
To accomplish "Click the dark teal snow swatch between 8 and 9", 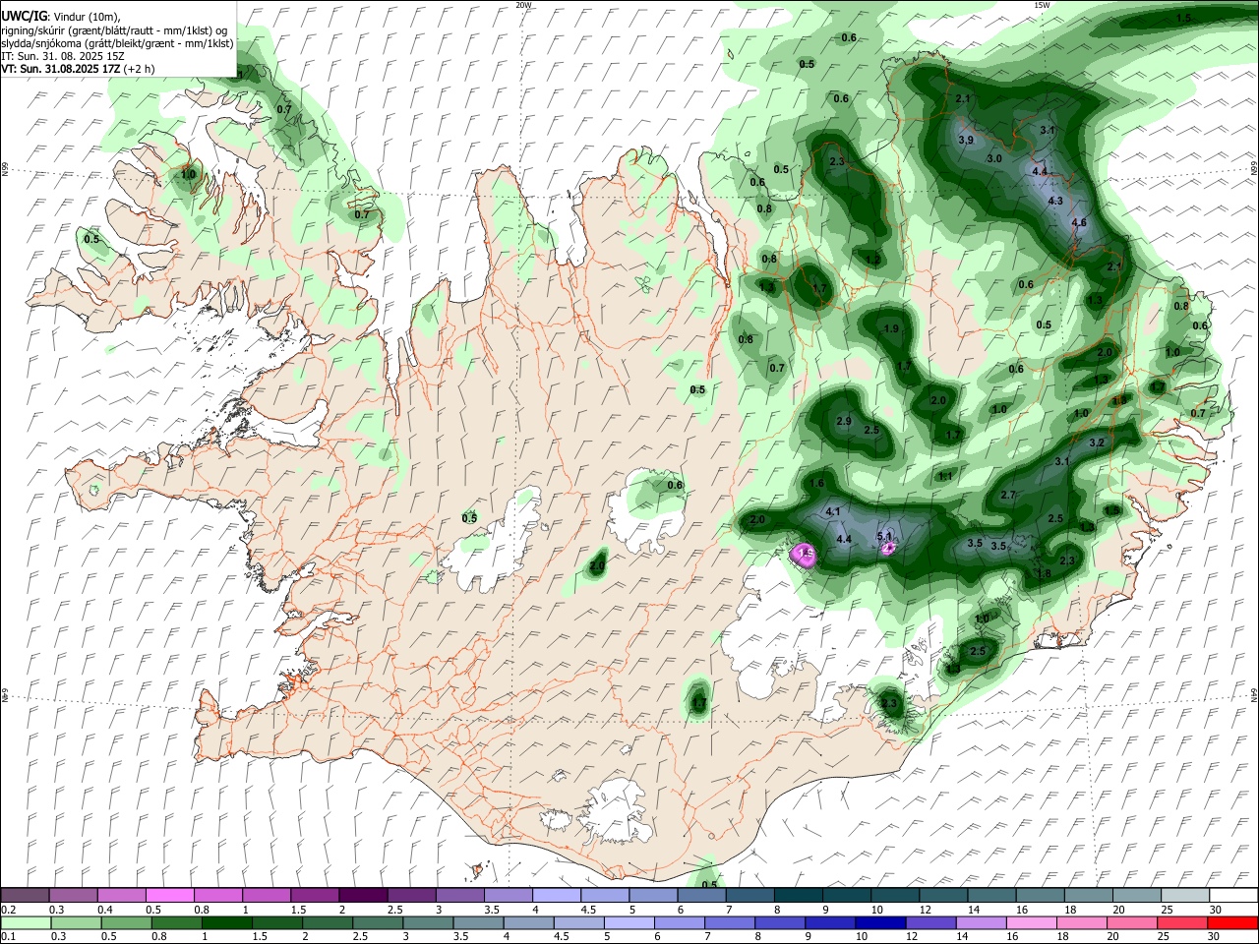I will coord(799,895).
